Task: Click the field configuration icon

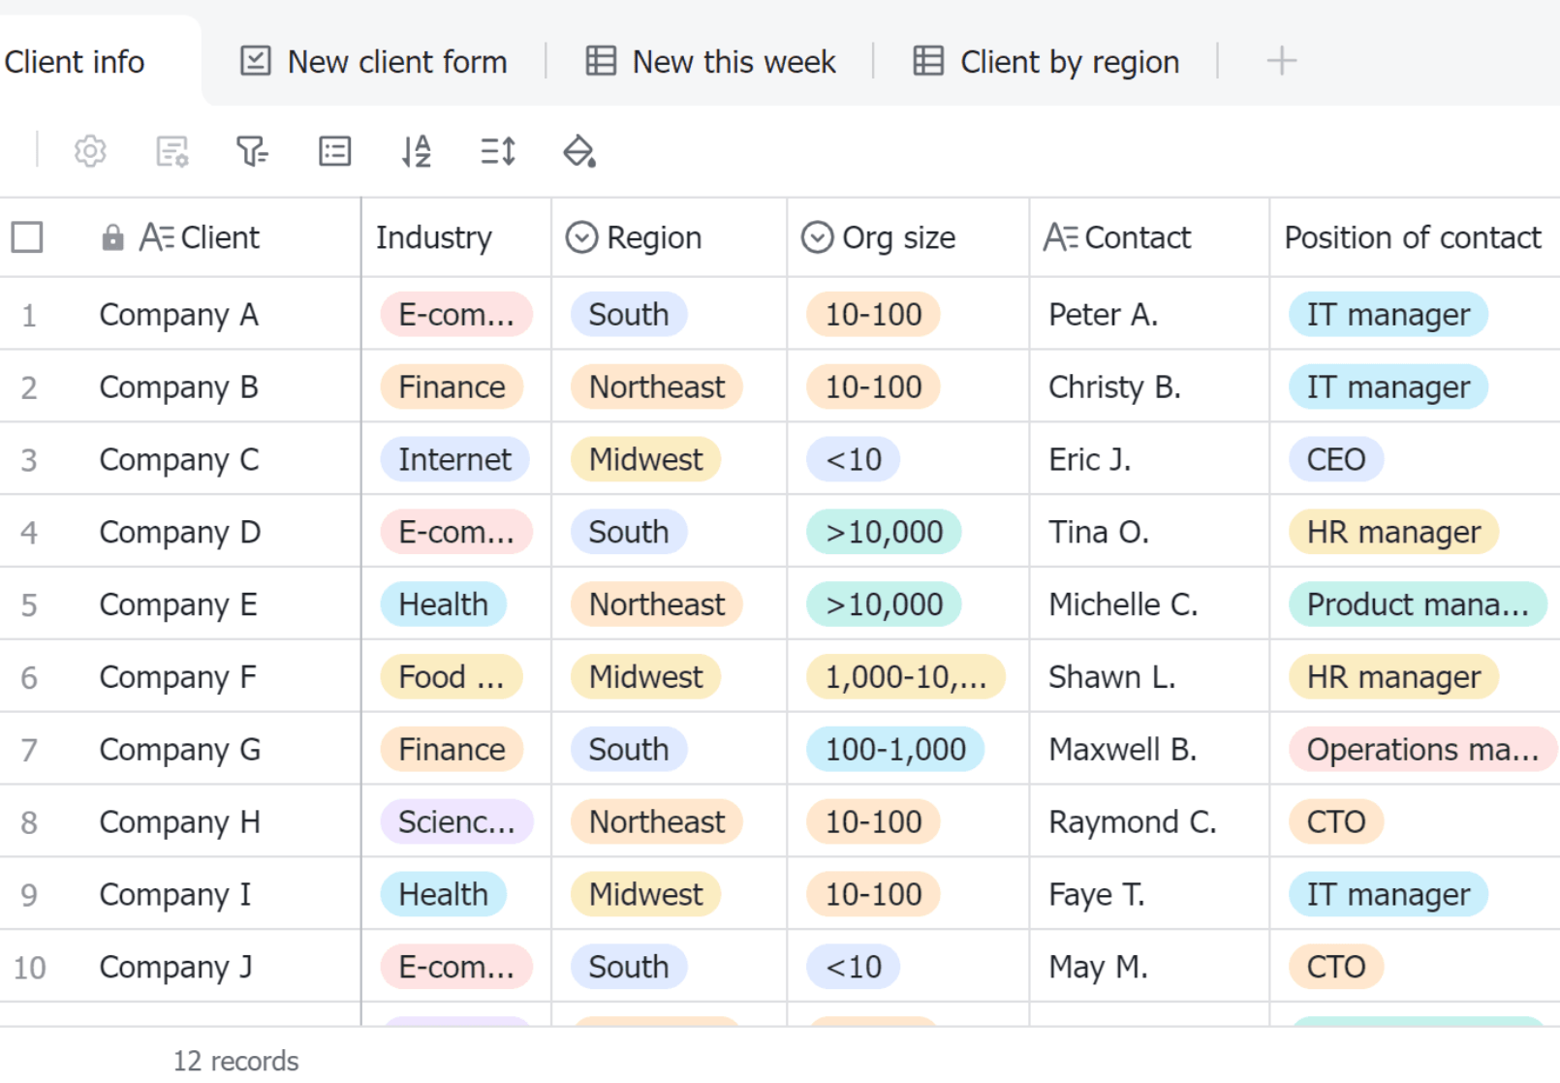Action: [172, 151]
